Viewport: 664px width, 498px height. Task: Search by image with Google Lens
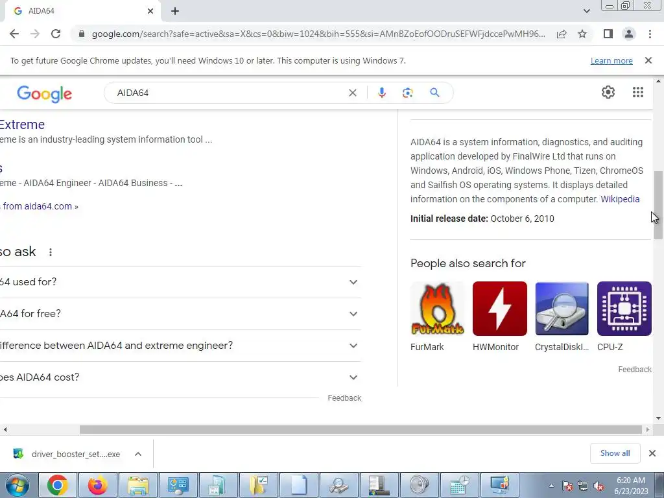click(407, 93)
